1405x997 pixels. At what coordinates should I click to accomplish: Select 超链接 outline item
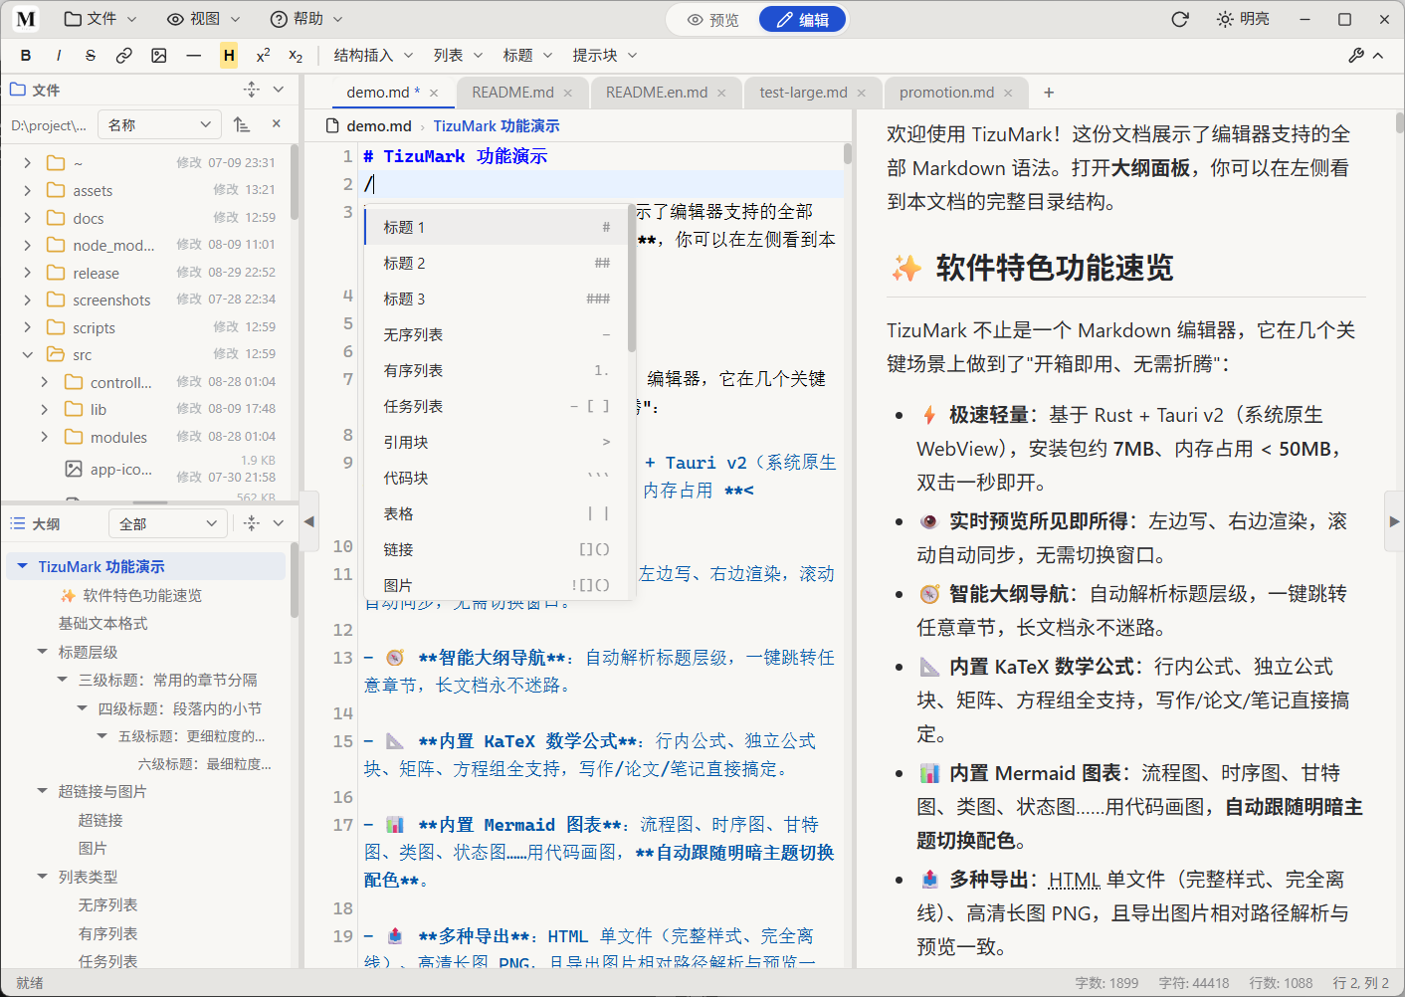click(100, 820)
